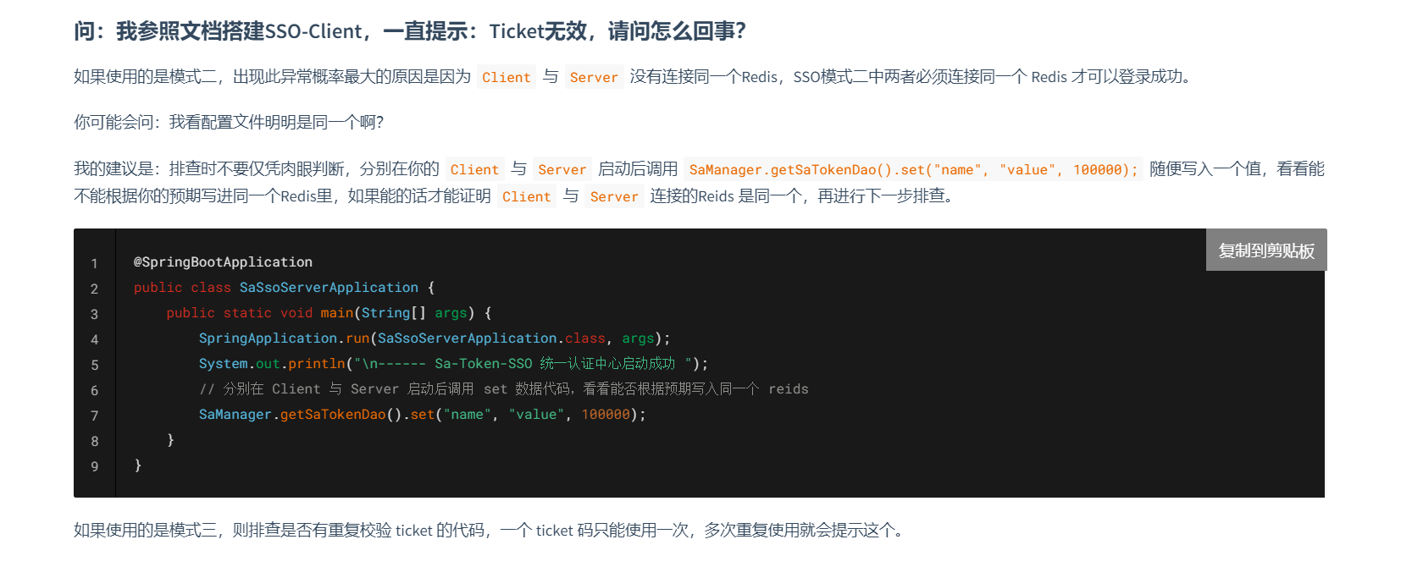Select the code comment 分别在 Client 与 Server
The height and width of the screenshot is (578, 1412).
[x=504, y=389]
